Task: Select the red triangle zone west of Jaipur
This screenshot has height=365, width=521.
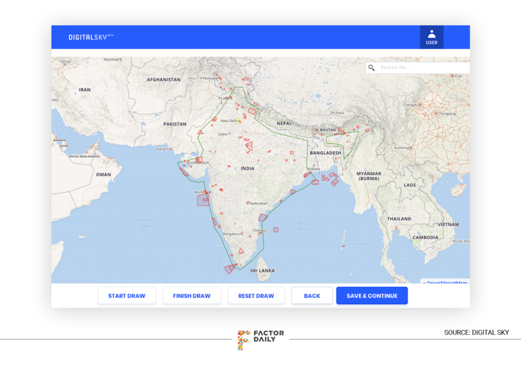Action: click(200, 132)
